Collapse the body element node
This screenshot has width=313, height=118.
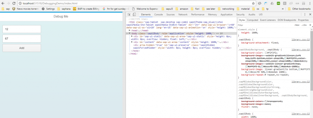point(130,33)
